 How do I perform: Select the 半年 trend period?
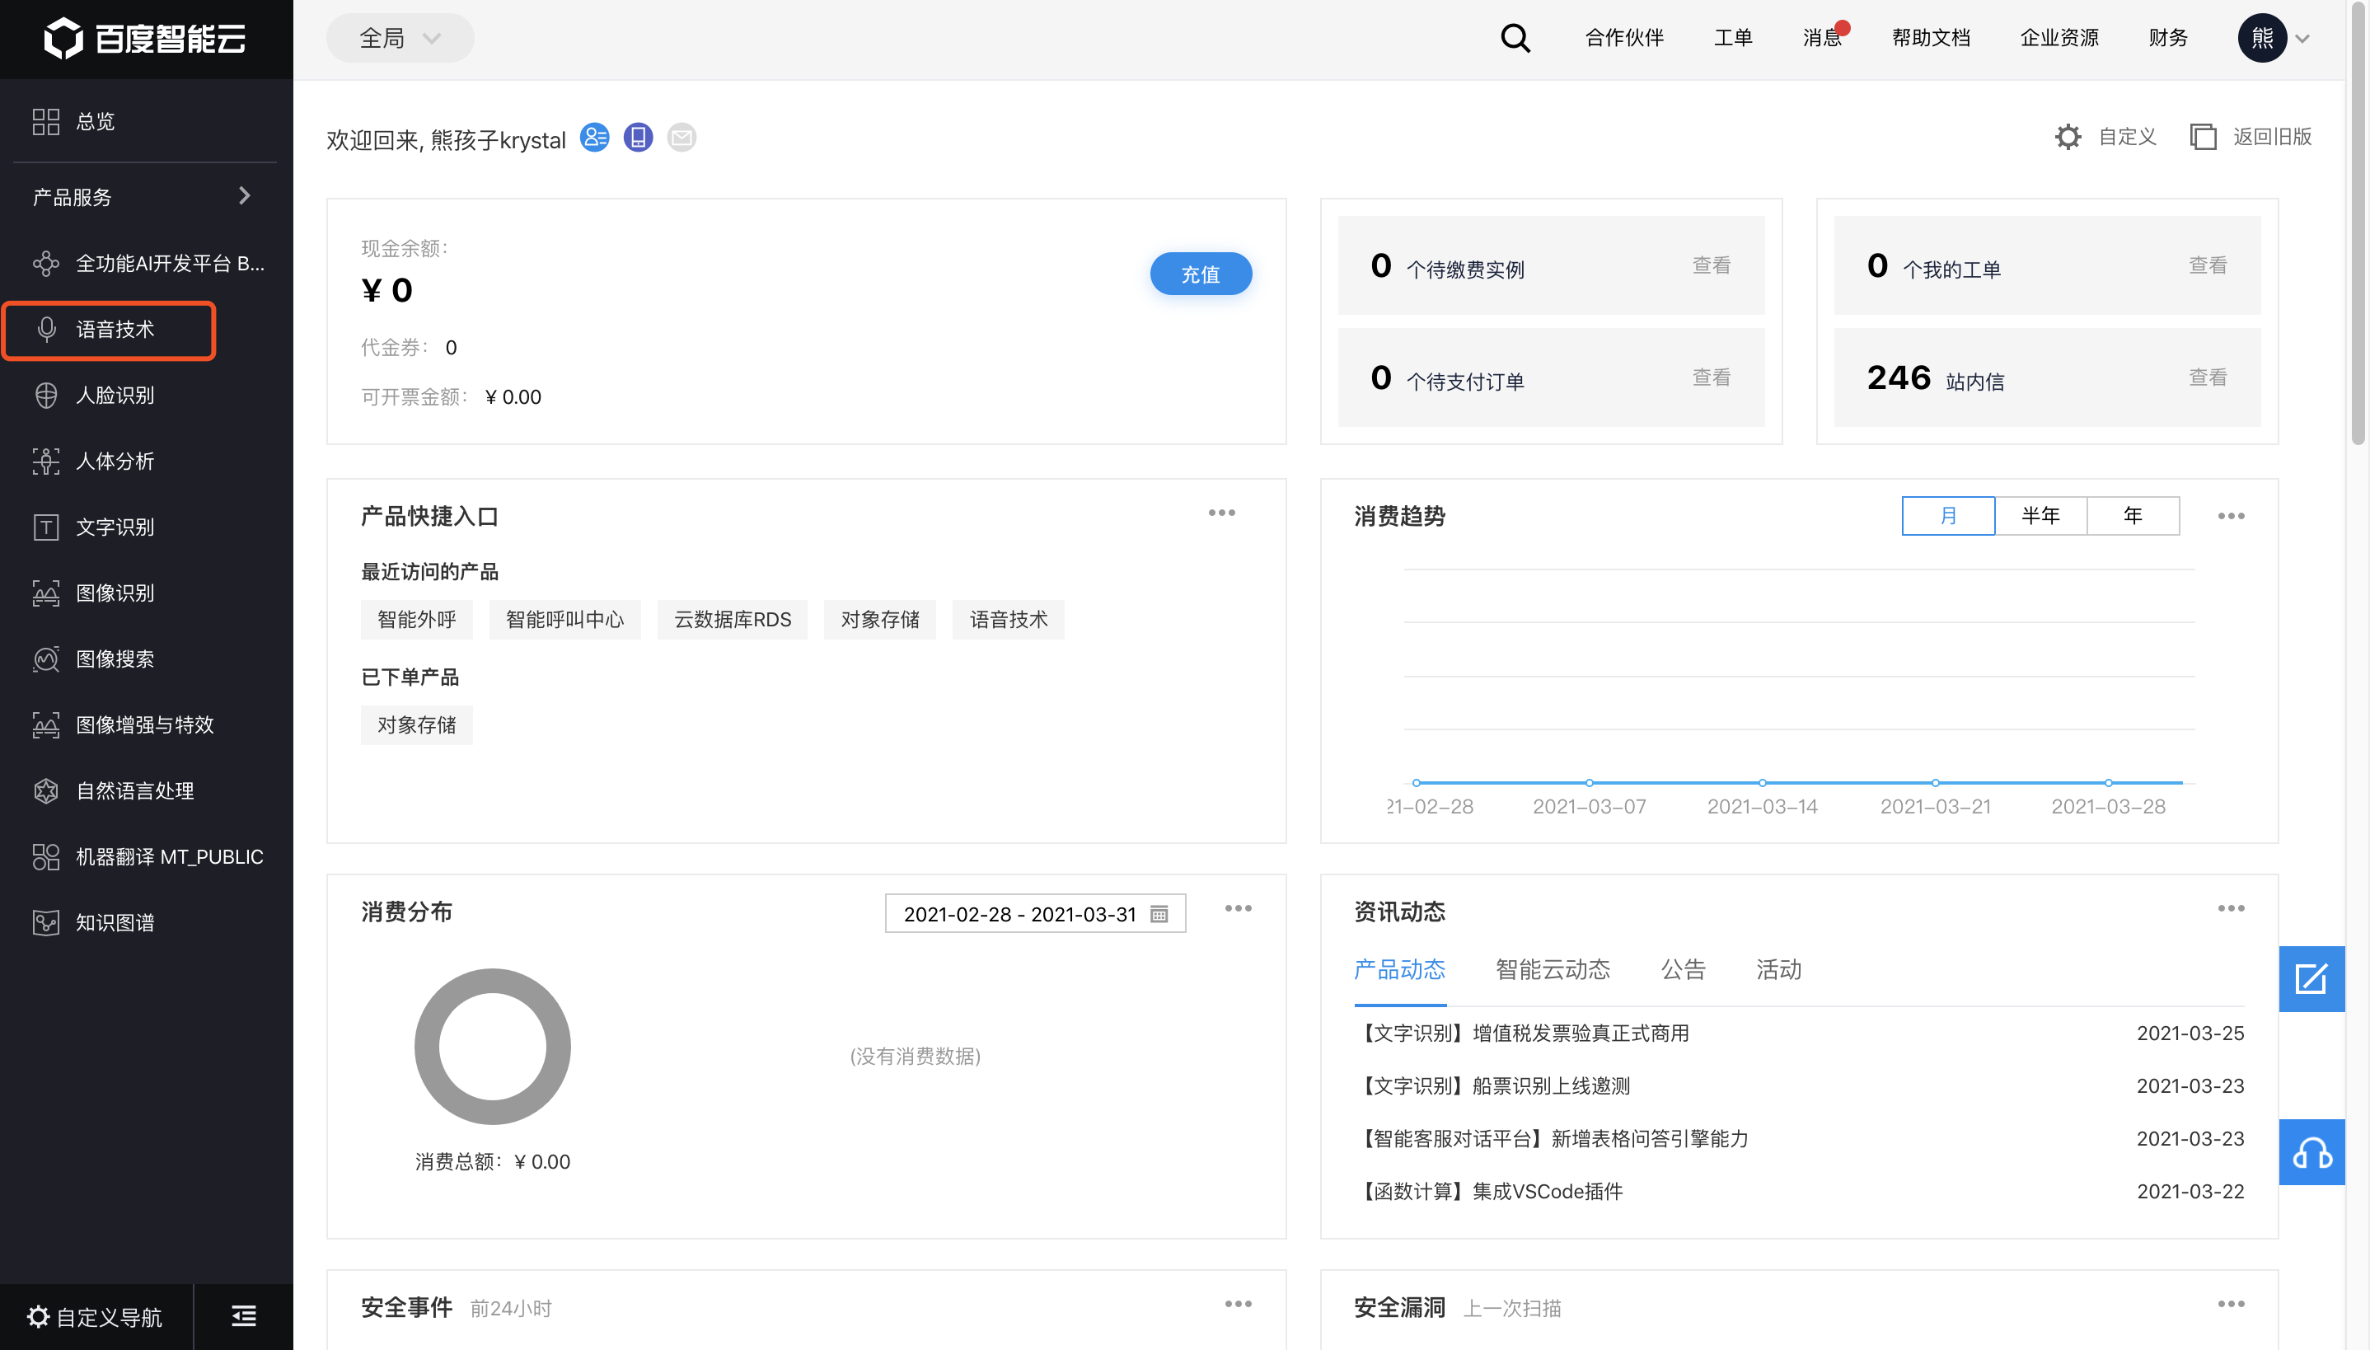tap(2041, 516)
